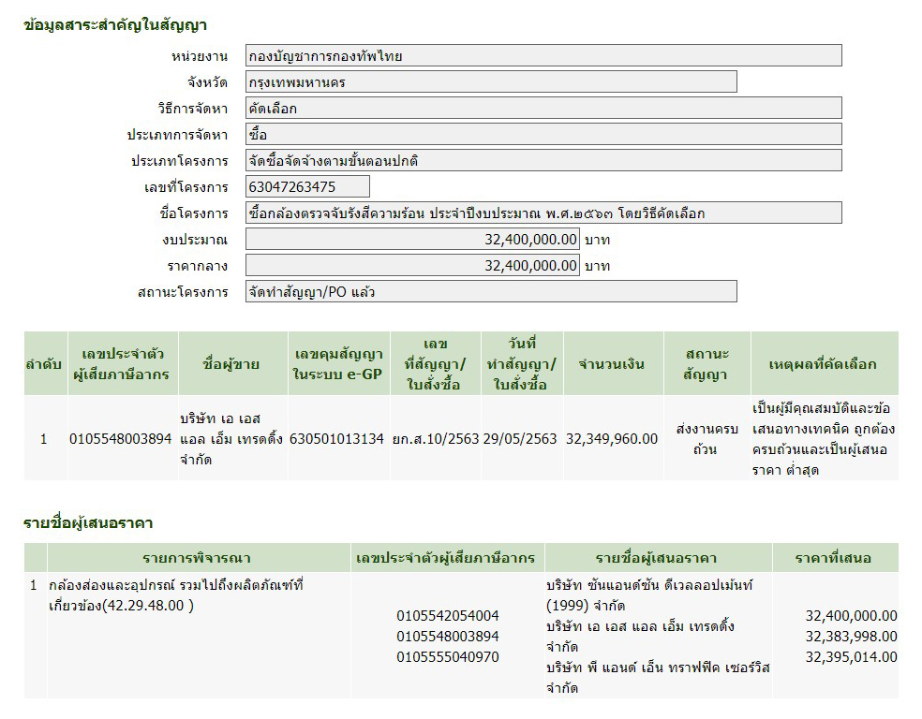Select the สถานะโครงการ status field
Screen dimensions: 922x719
click(x=491, y=292)
